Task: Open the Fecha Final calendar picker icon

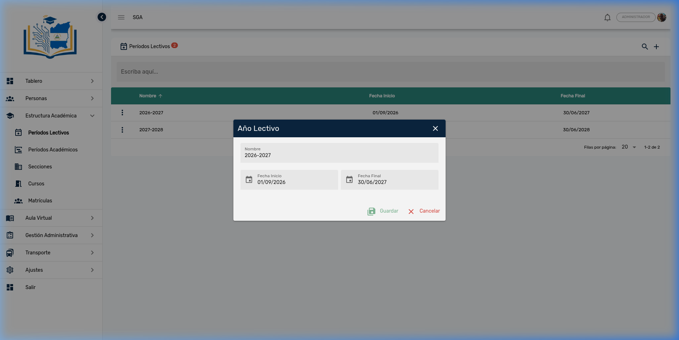Action: coord(349,180)
